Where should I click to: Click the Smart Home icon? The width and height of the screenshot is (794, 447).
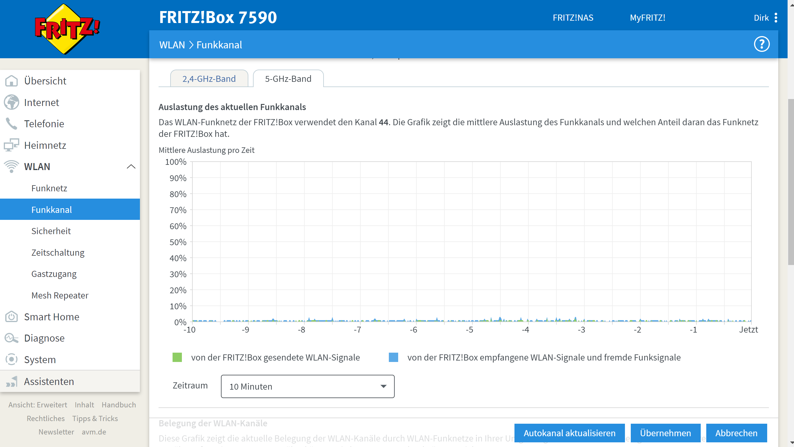point(11,317)
